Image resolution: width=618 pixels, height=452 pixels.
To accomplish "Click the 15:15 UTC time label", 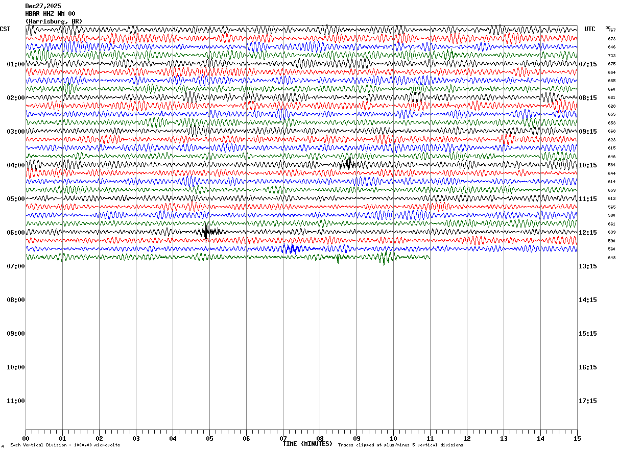I will click(x=588, y=334).
